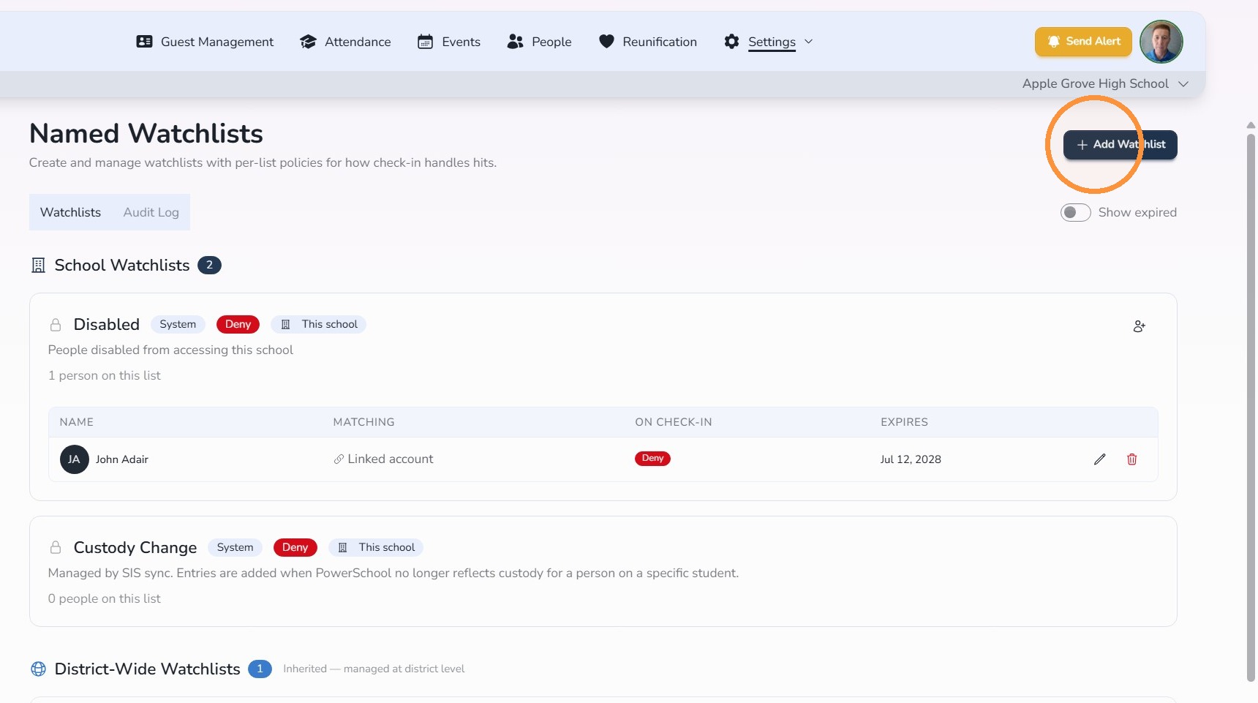Image resolution: width=1258 pixels, height=703 pixels.
Task: Open the Apple Grove High School selector
Action: tap(1105, 83)
